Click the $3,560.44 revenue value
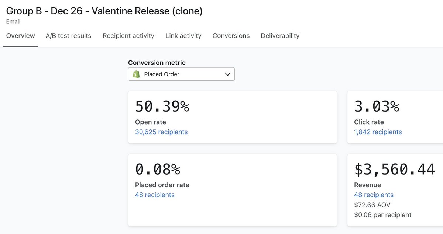The image size is (443, 234). click(395, 169)
